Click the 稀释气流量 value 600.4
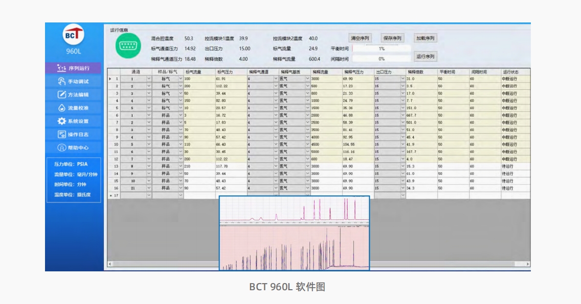 click(x=314, y=59)
